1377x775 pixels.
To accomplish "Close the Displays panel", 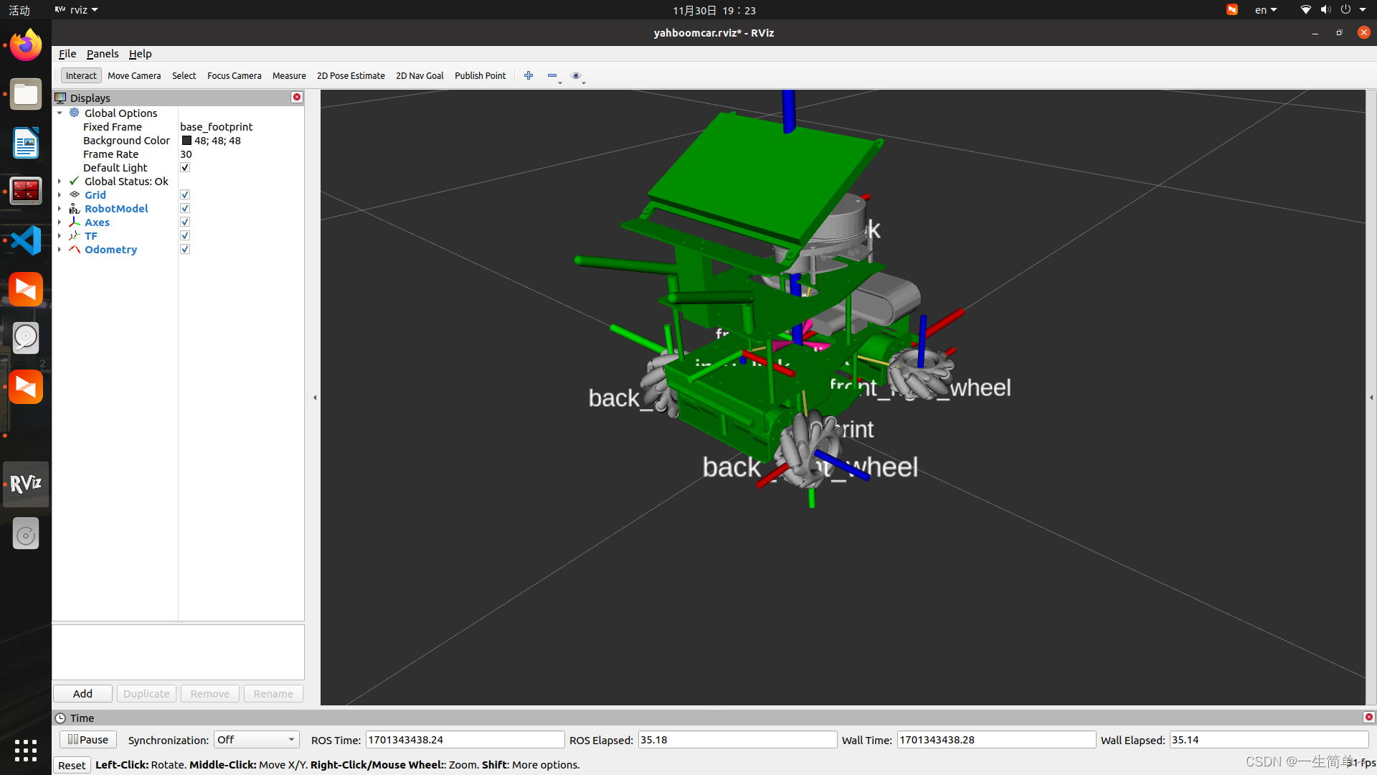I will tap(297, 97).
